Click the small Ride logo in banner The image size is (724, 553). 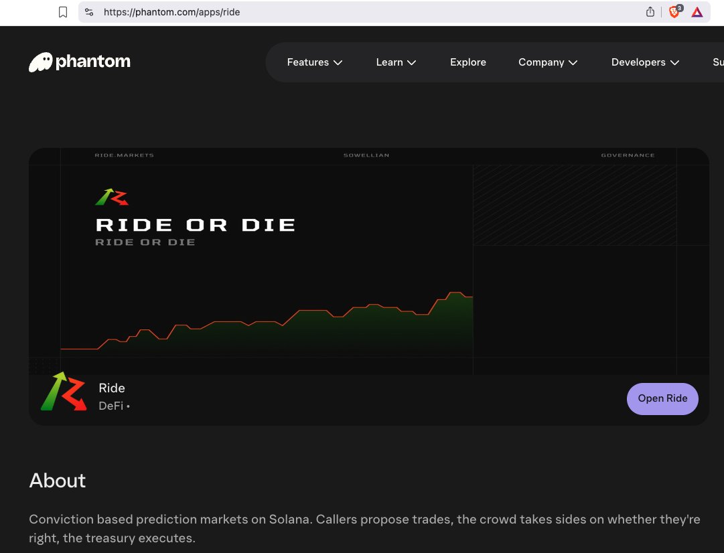pyautogui.click(x=112, y=197)
